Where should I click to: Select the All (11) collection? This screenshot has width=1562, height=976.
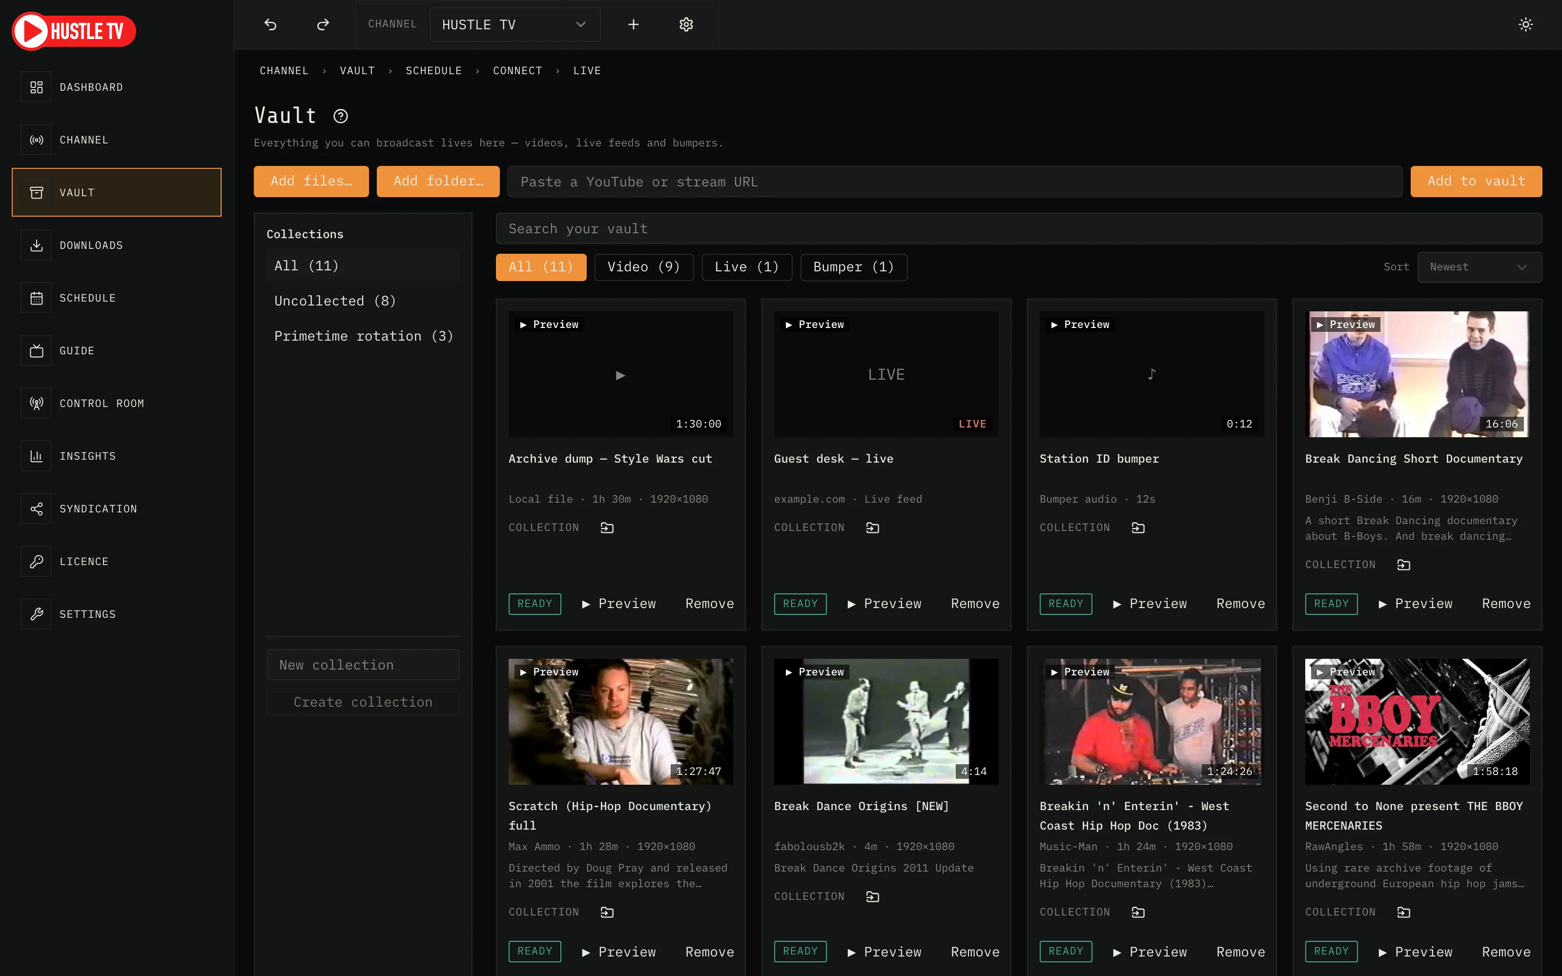(363, 266)
